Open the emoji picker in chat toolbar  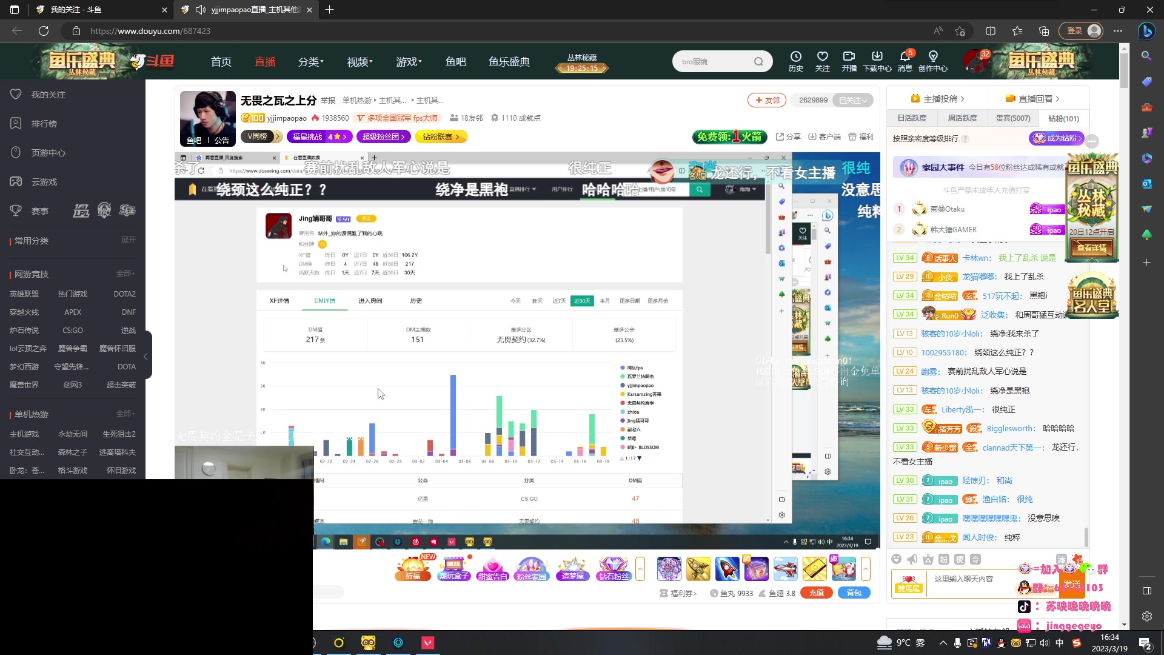click(x=897, y=559)
